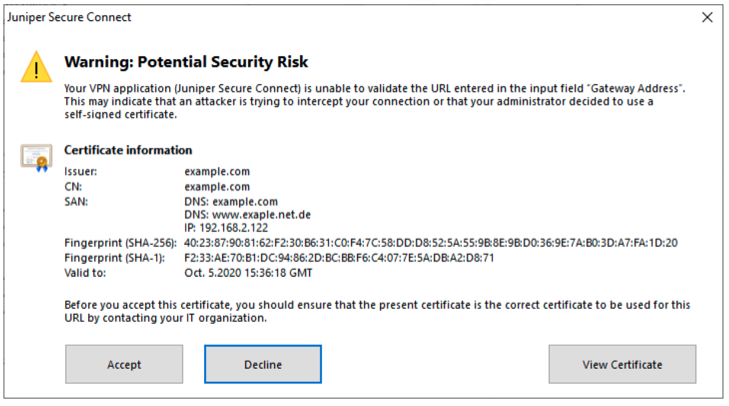Close the Juniper Secure Connect dialog
The width and height of the screenshot is (729, 406).
pyautogui.click(x=707, y=18)
